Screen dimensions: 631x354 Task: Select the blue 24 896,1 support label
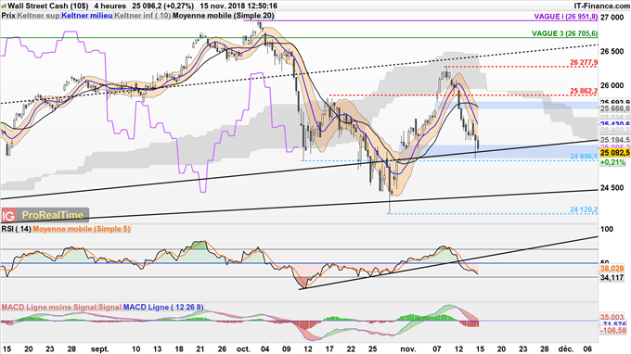click(584, 157)
